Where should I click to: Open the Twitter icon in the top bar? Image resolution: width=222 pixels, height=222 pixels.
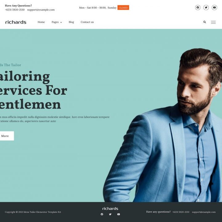tap(206, 7)
